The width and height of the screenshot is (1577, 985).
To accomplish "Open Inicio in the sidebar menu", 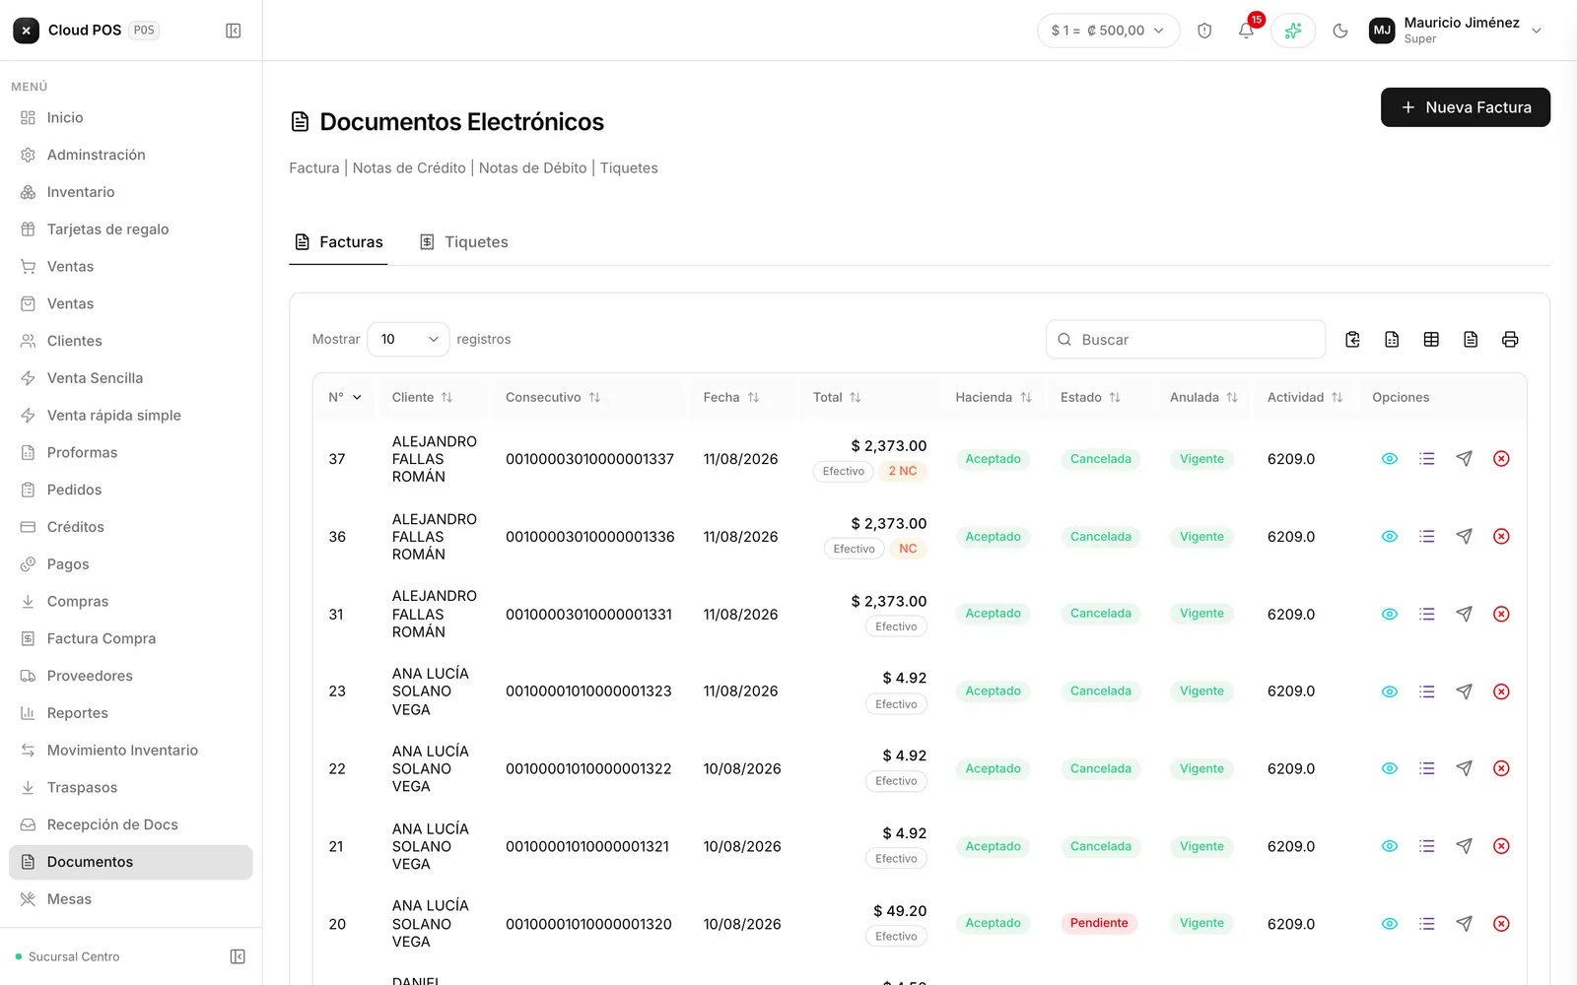I will click(131, 117).
